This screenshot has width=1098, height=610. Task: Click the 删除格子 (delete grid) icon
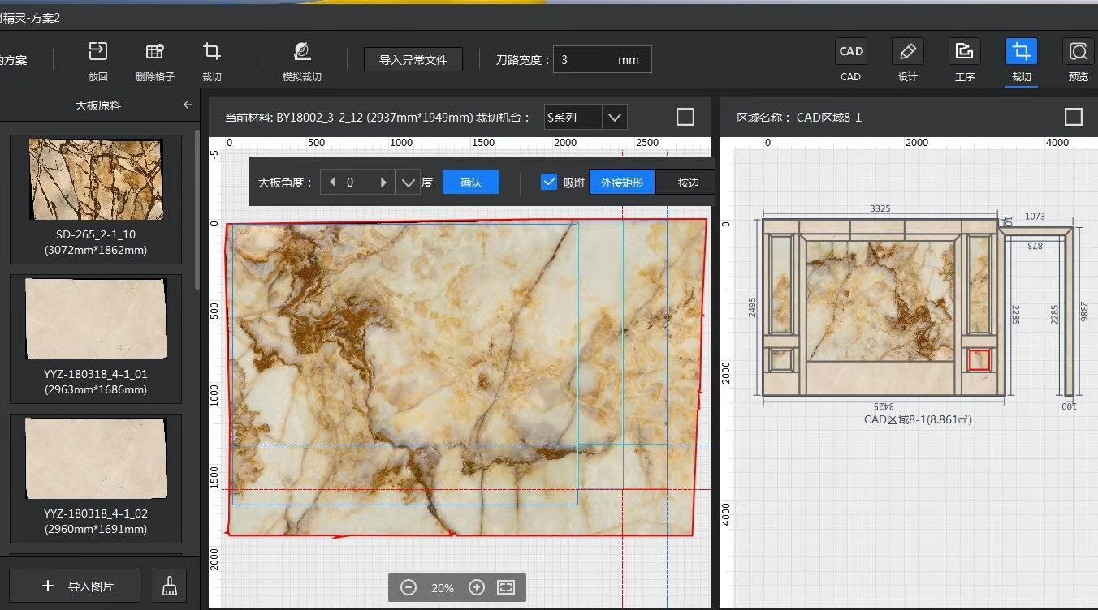(154, 52)
